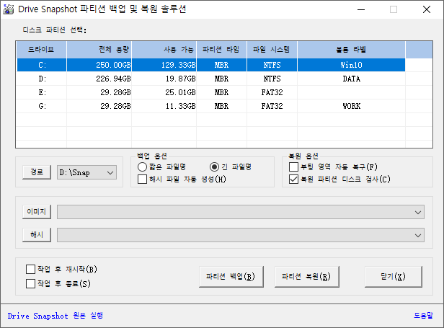Minimize the Drive Snapshot window

coord(361,9)
